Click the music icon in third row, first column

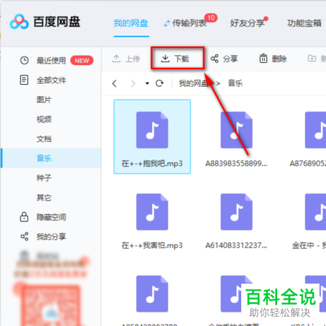[x=152, y=293]
